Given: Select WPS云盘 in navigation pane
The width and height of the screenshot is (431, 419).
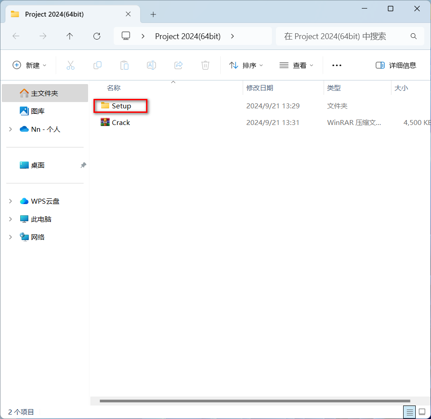Looking at the screenshot, I should [45, 201].
